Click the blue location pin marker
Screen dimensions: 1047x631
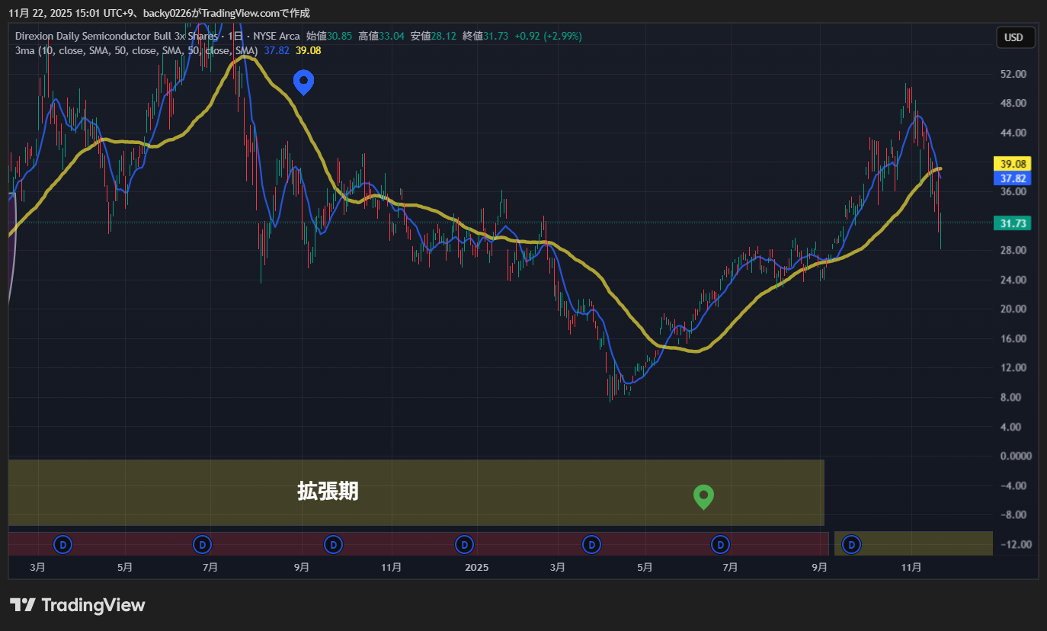click(x=304, y=81)
